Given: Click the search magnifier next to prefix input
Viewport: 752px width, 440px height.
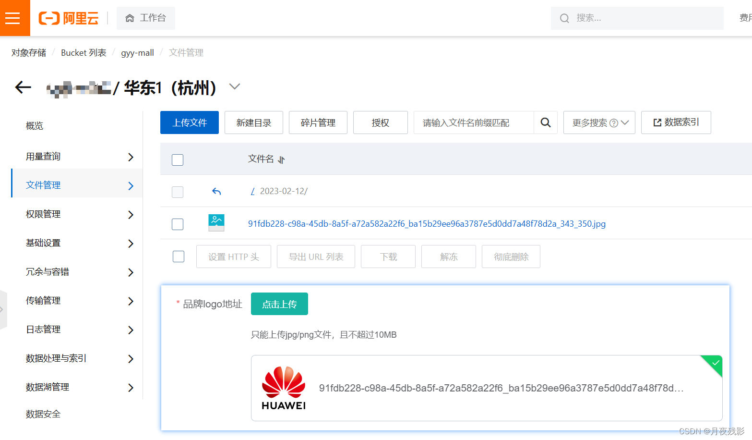Looking at the screenshot, I should pyautogui.click(x=546, y=122).
